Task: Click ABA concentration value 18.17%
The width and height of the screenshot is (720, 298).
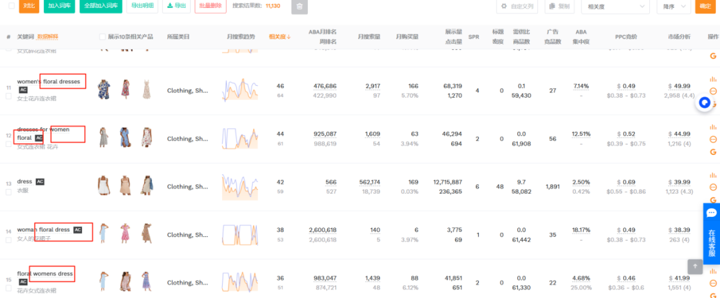Action: [581, 229]
